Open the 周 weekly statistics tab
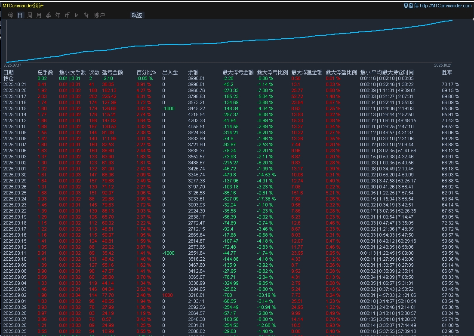Screen dimensions: 474x336 click(30, 15)
